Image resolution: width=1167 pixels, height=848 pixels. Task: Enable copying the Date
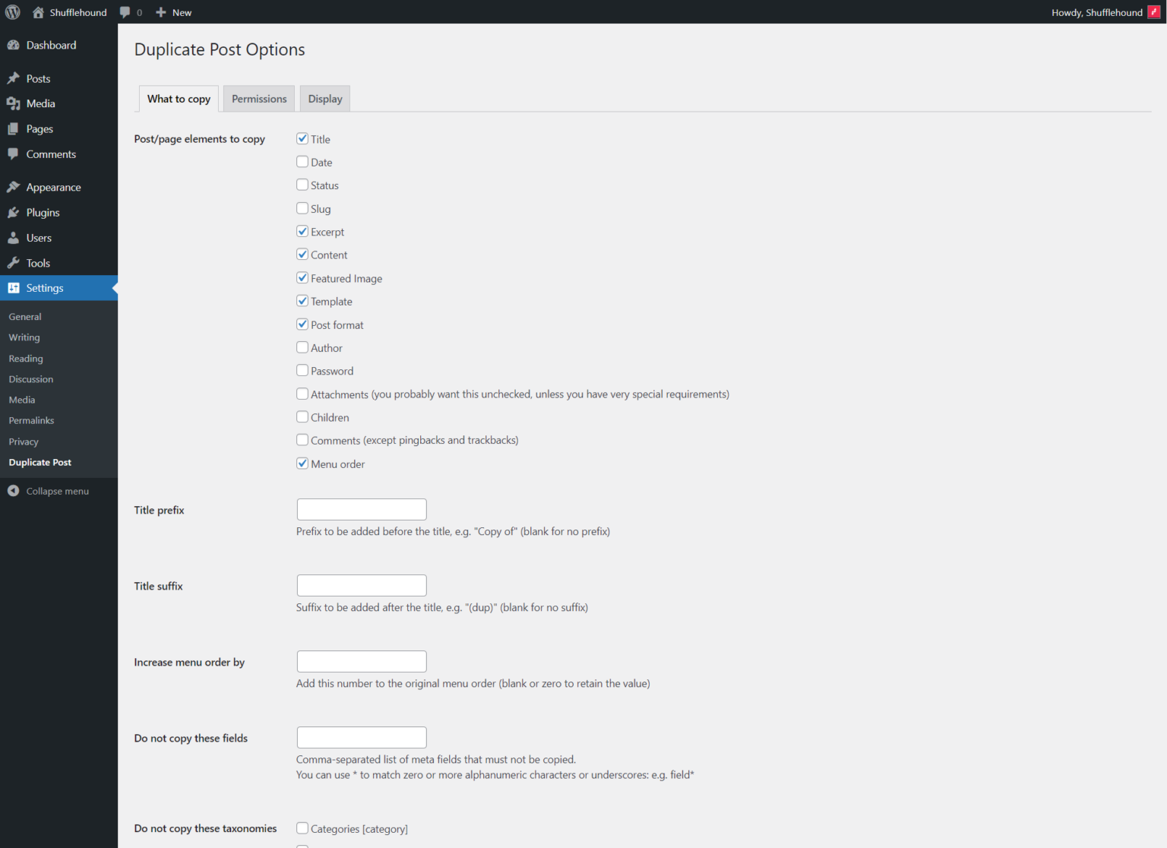click(x=302, y=162)
